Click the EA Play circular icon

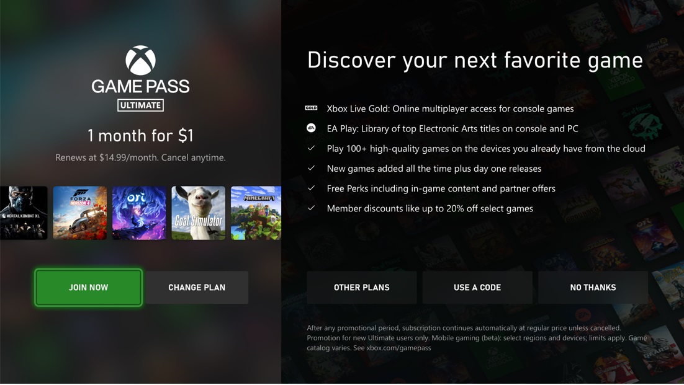[311, 128]
